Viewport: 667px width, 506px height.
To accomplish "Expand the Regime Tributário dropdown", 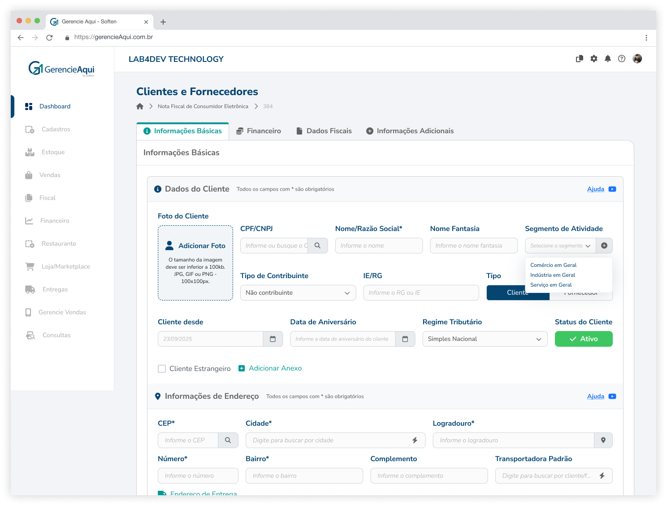I will pyautogui.click(x=485, y=339).
